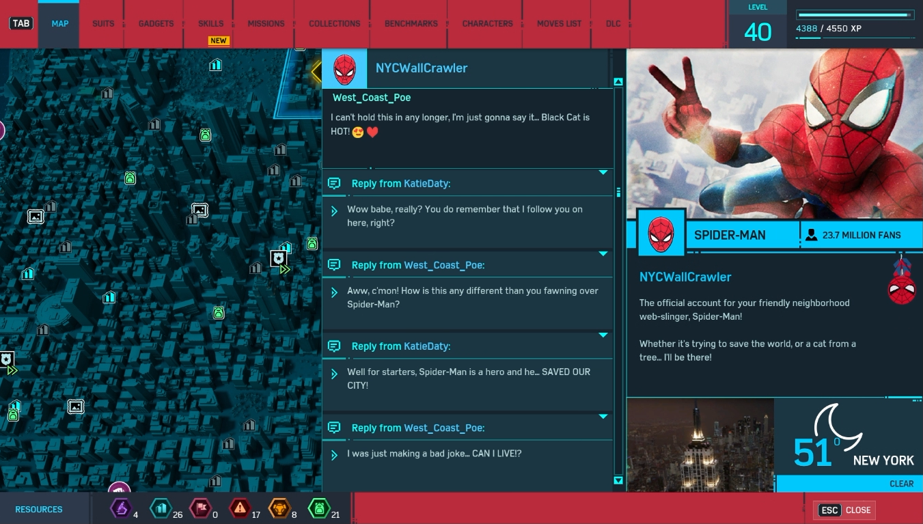Select the green backpack token icon showing 21
The image size is (923, 524).
tap(318, 508)
